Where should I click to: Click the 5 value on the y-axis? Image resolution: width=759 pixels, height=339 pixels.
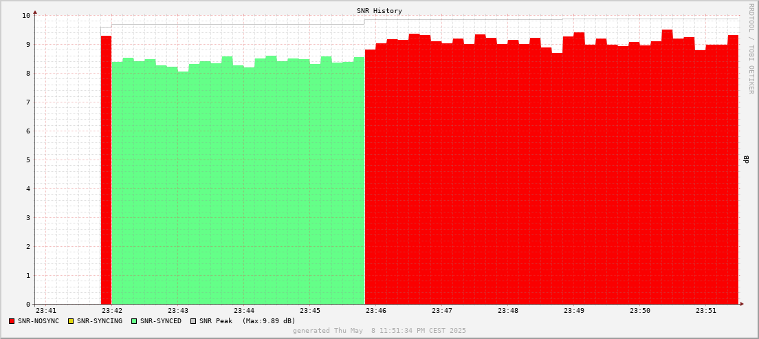pos(28,160)
